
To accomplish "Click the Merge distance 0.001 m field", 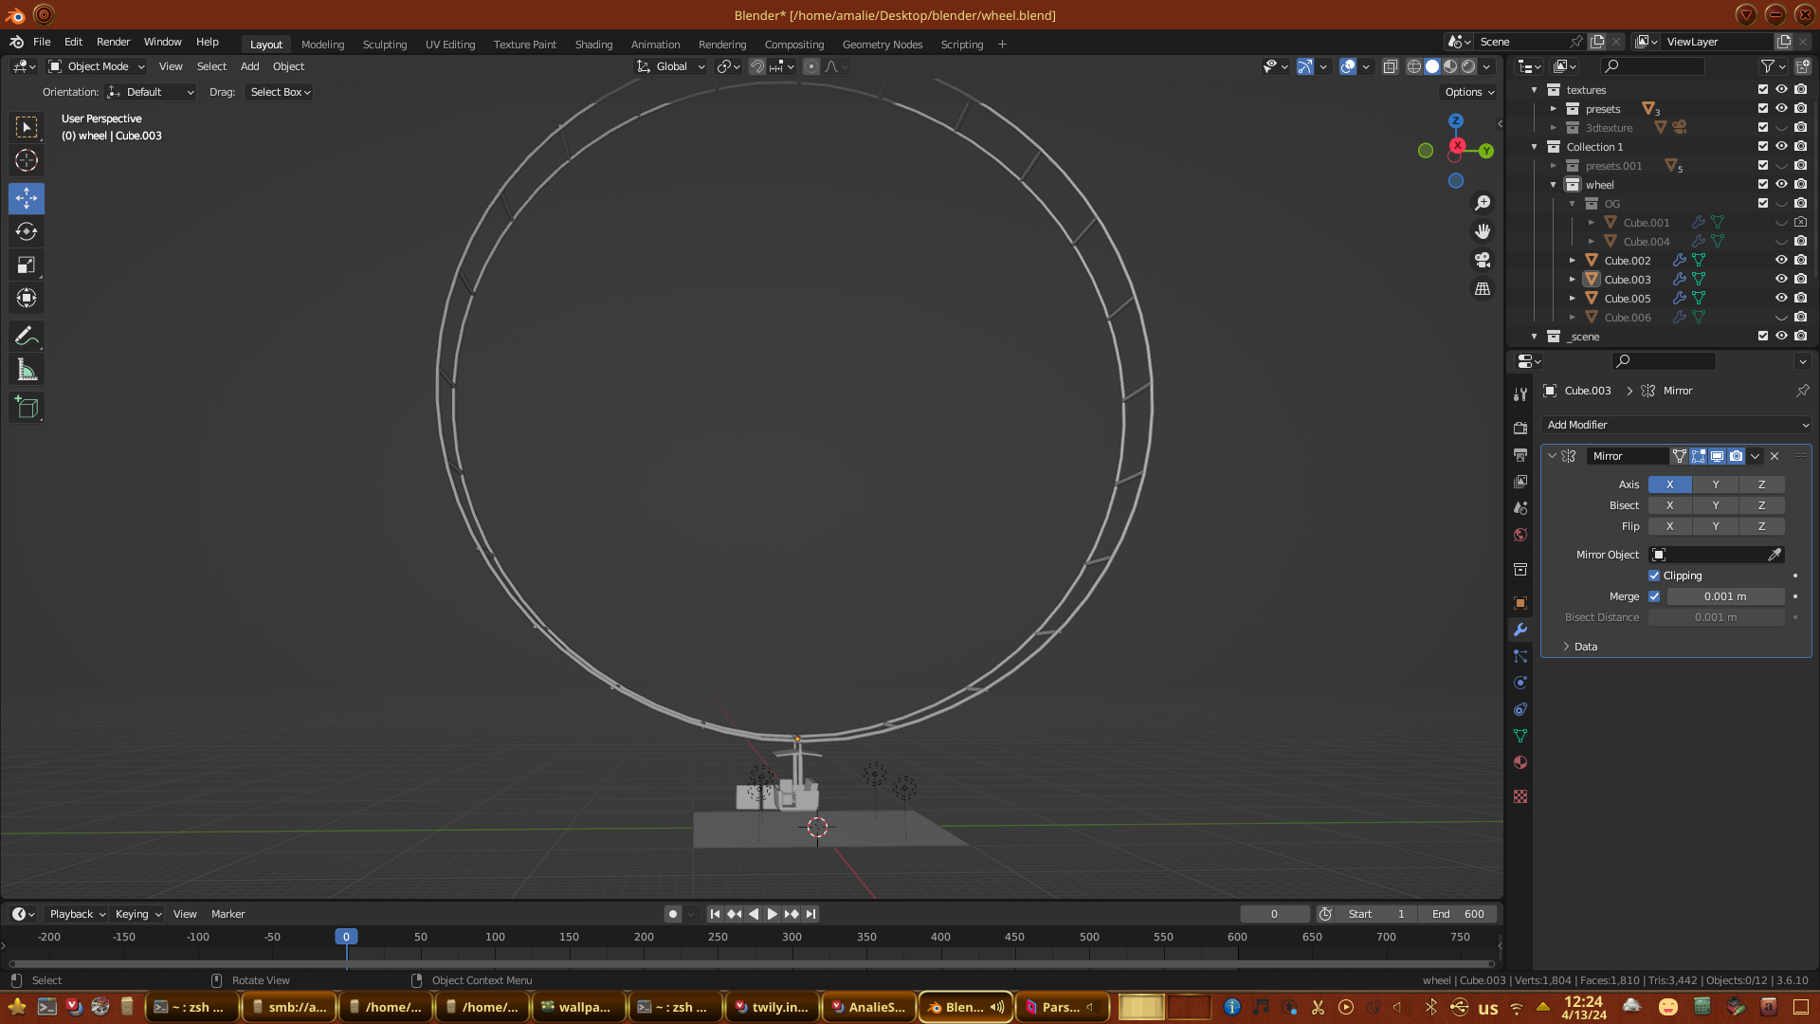I will (x=1724, y=596).
